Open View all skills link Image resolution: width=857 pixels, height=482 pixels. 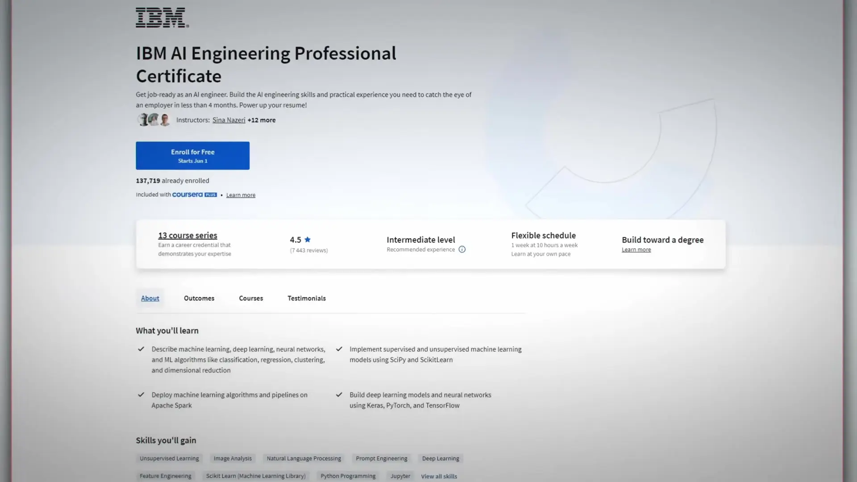pyautogui.click(x=439, y=477)
